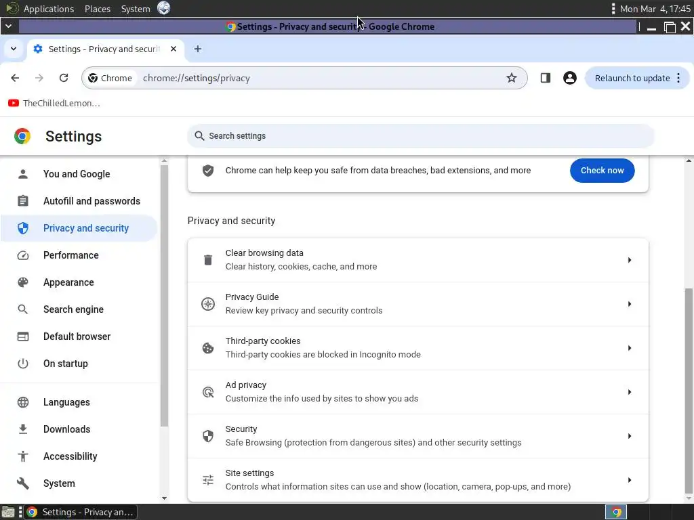The width and height of the screenshot is (694, 520).
Task: Click the sidebar scroll down arrow
Action: coord(164,498)
